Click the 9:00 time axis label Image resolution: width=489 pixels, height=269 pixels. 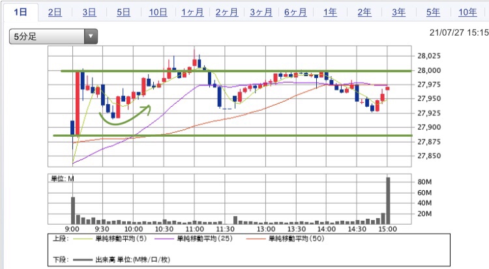tap(72, 229)
